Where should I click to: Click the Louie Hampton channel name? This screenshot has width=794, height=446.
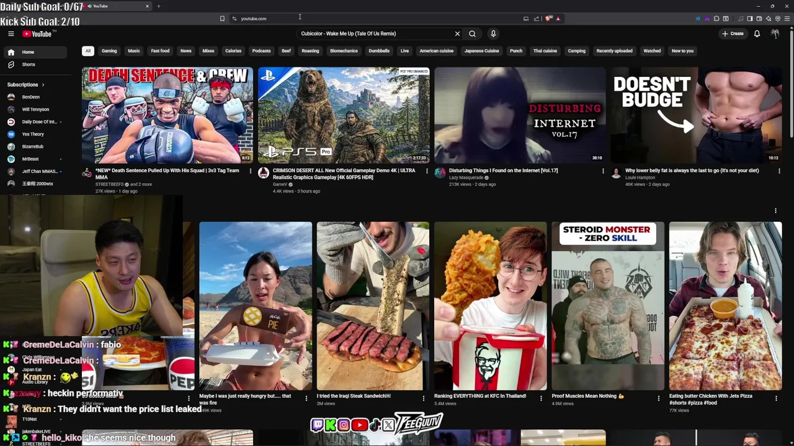[x=640, y=177]
